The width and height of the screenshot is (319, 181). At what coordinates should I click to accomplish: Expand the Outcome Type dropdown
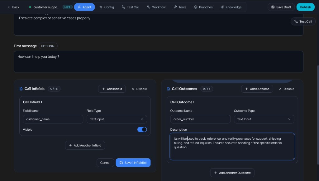tap(264, 119)
